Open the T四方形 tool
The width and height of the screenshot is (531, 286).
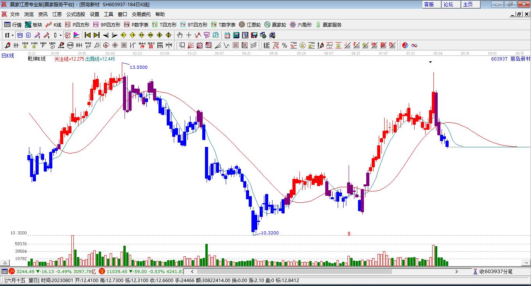pos(164,25)
